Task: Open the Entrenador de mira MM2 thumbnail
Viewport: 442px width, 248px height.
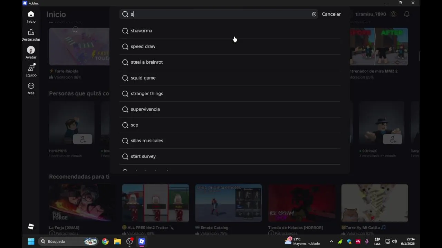Action: pos(379,46)
